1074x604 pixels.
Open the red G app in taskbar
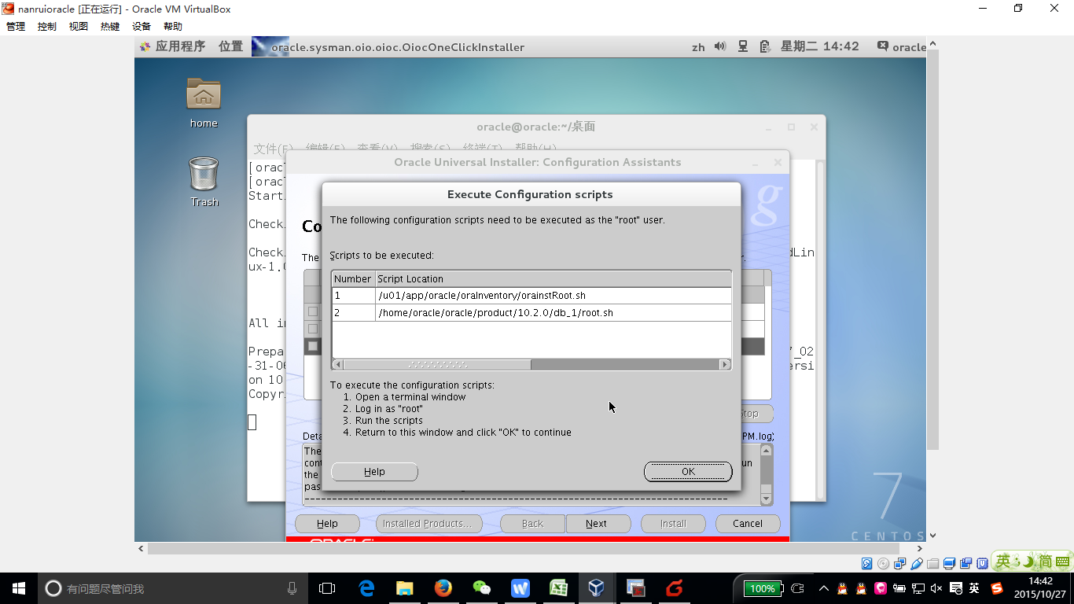(x=674, y=588)
